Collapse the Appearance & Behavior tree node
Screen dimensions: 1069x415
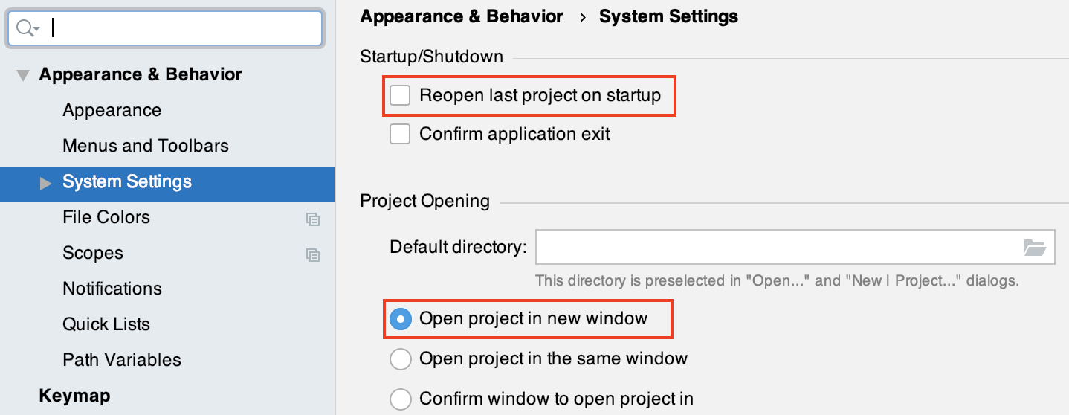pyautogui.click(x=24, y=75)
